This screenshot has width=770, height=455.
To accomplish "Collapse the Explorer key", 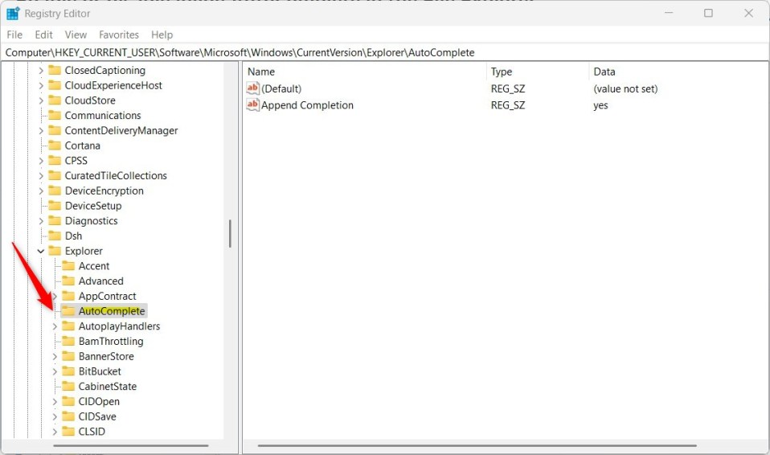I will 41,251.
